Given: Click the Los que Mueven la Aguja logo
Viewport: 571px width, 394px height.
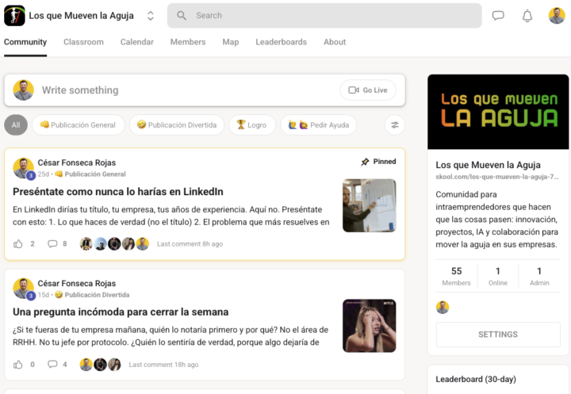Looking at the screenshot, I should pos(14,16).
